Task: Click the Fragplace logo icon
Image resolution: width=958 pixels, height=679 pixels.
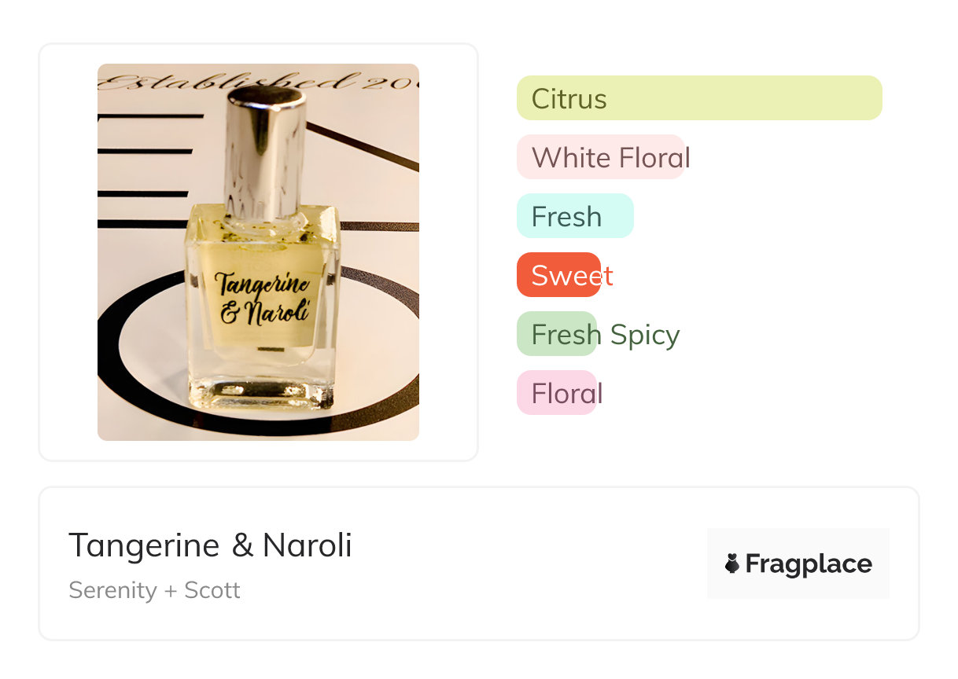Action: pos(732,563)
